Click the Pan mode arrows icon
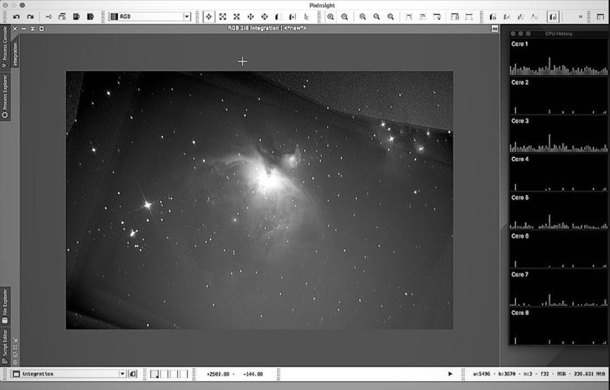Viewport: 610px width, 390px height. tap(250, 16)
